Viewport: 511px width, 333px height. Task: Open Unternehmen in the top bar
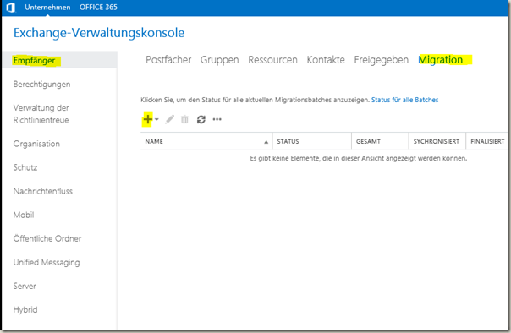point(47,7)
